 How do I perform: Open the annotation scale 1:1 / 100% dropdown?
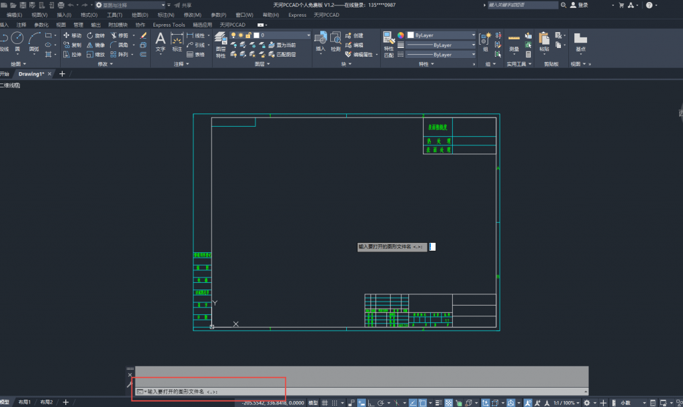(x=566, y=403)
